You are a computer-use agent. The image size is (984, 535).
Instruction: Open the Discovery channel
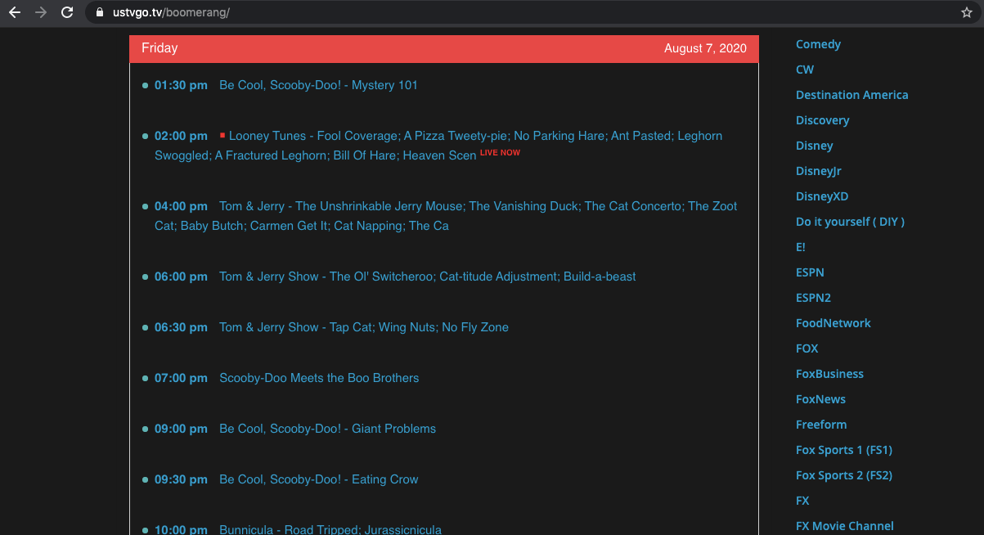tap(822, 120)
